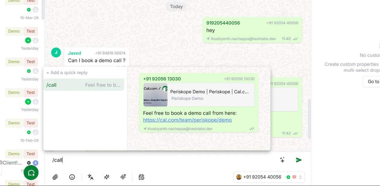Click the green dot in 15-Mar-26 row
Image resolution: width=380 pixels, height=186 pixels.
(x=29, y=10)
